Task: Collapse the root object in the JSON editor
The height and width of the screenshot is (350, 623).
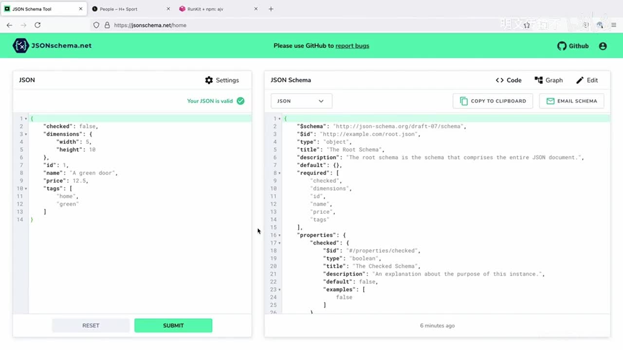Action: coord(26,119)
